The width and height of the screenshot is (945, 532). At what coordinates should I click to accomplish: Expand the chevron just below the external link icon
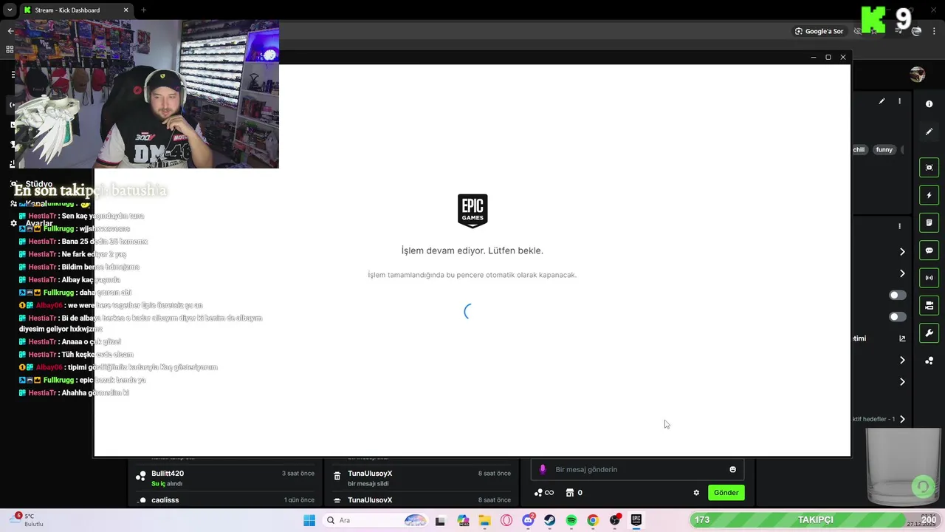(x=902, y=360)
